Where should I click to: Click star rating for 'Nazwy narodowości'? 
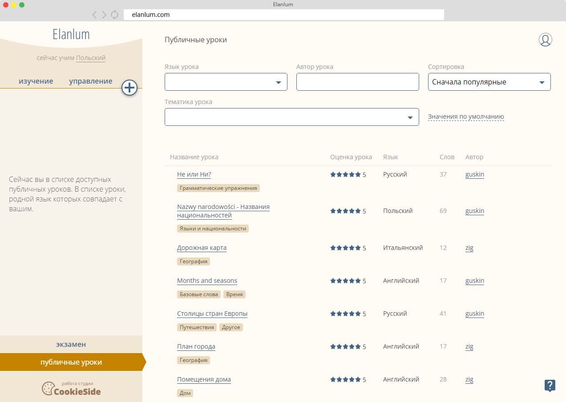(x=345, y=211)
